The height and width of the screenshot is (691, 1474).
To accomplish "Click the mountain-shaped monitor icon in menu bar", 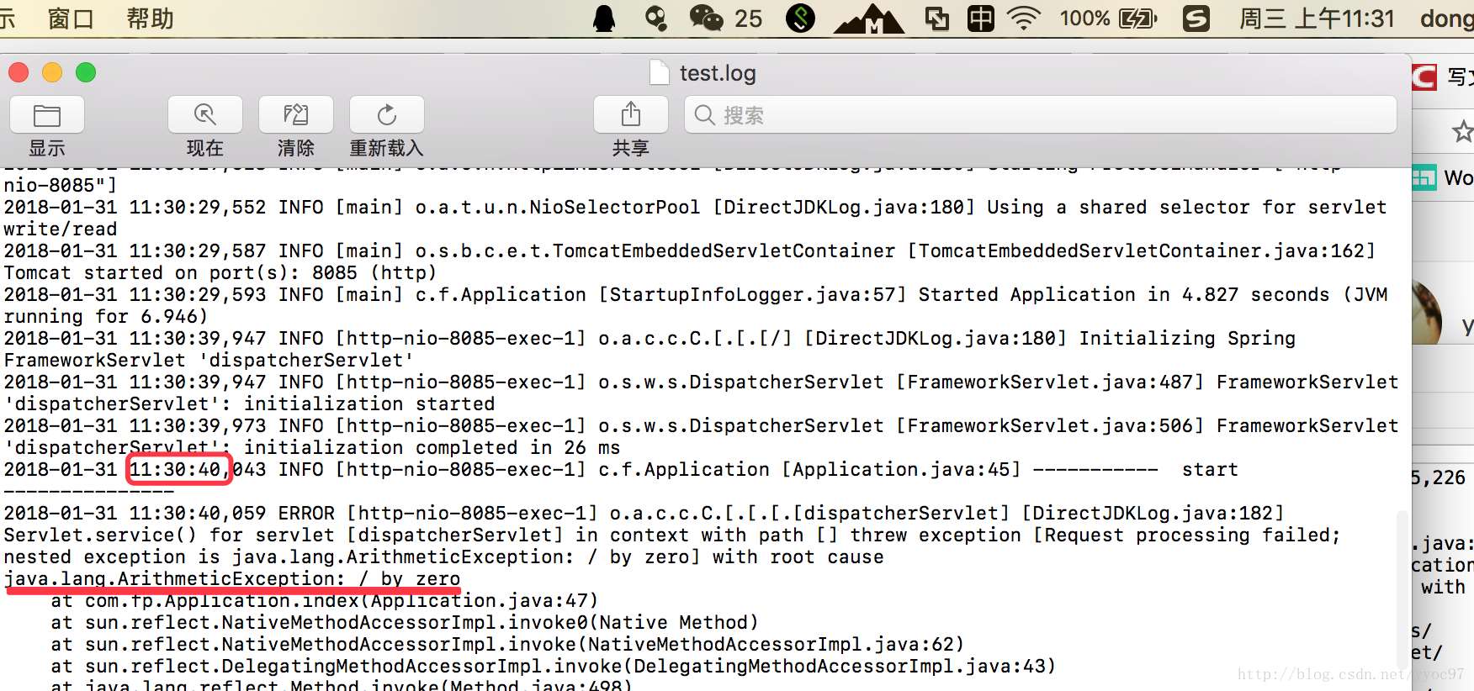I will (x=869, y=19).
